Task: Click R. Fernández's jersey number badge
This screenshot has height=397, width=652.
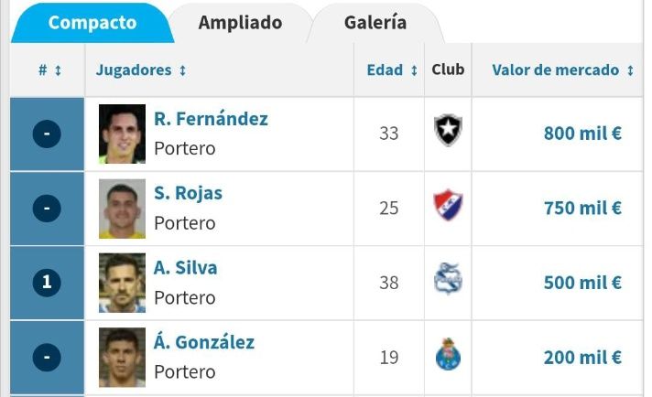Action: pyautogui.click(x=47, y=134)
